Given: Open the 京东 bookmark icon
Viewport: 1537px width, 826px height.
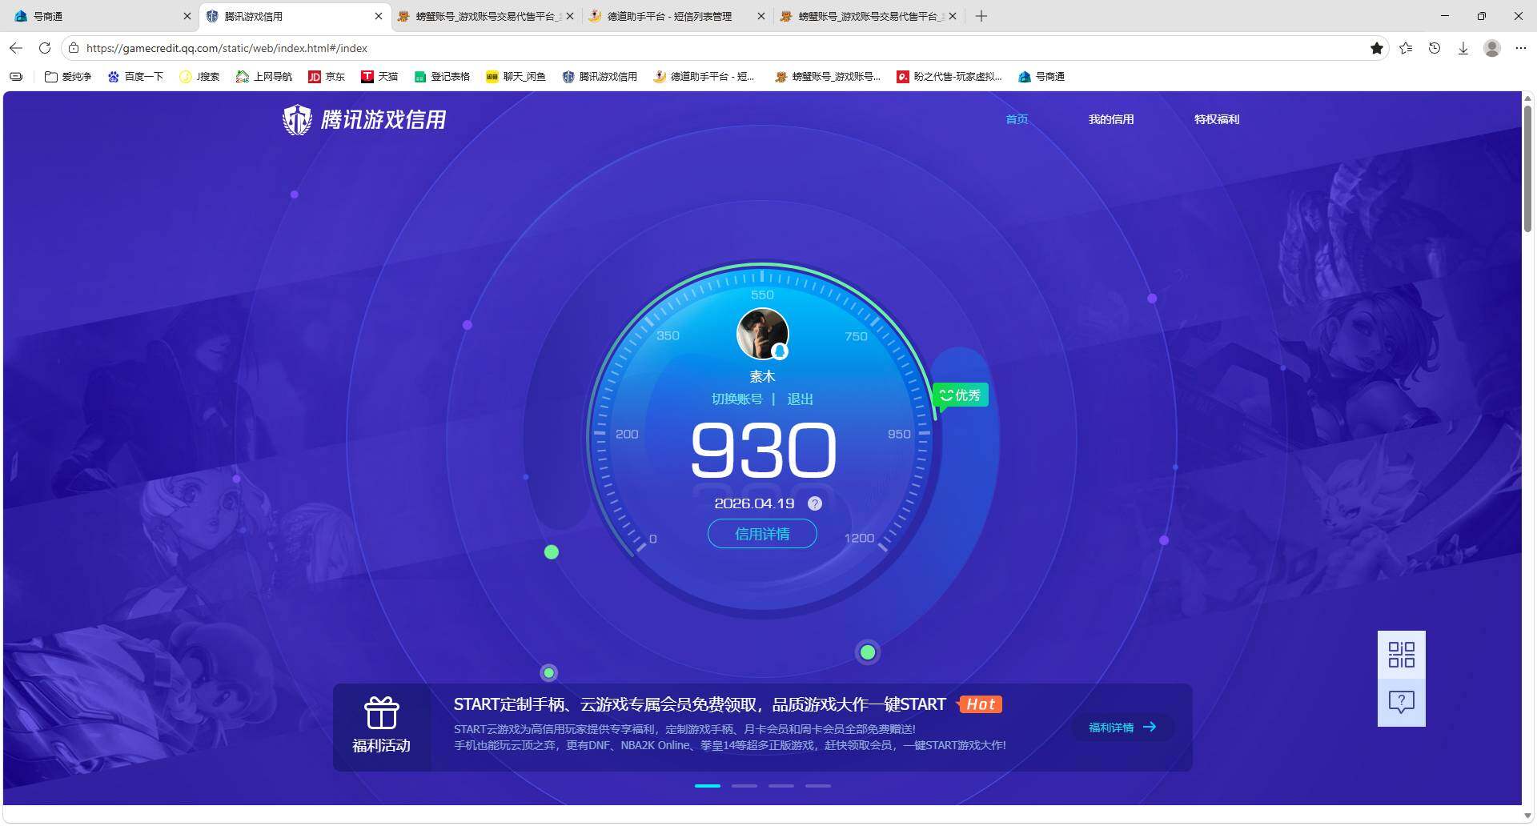Looking at the screenshot, I should pyautogui.click(x=315, y=76).
